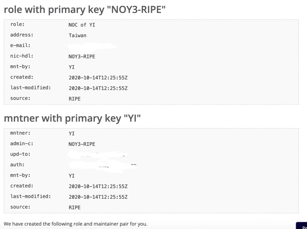Open the YI maintainer beside mntner mnt-by
Screen dimensions: 307x229
(x=72, y=176)
